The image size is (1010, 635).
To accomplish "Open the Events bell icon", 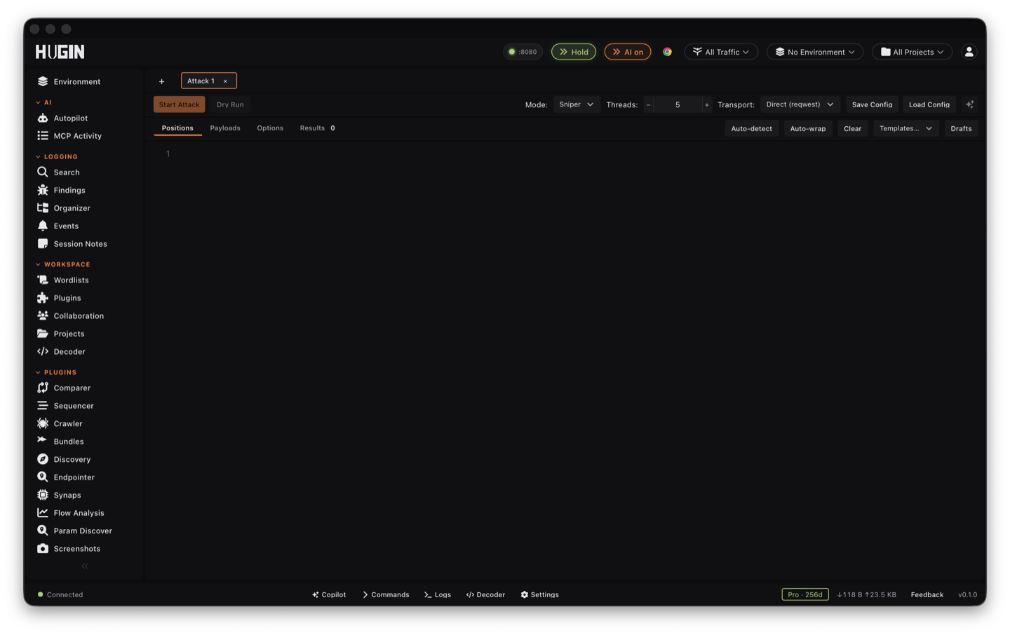I will click(43, 226).
